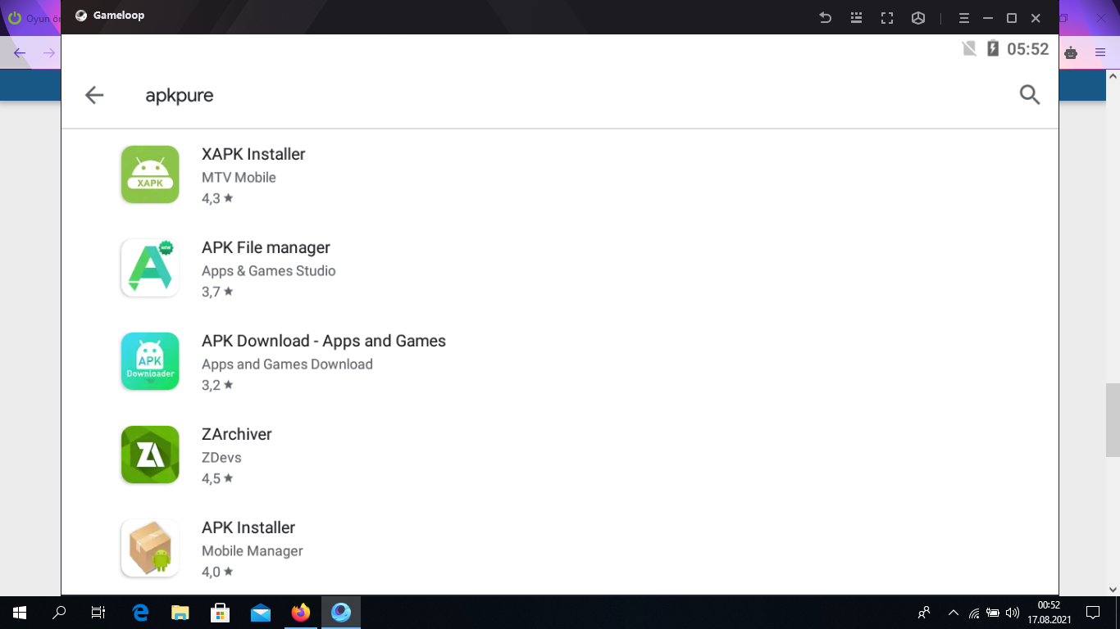Viewport: 1120px width, 629px height.
Task: Click the 4,0 star rating of APK Installer
Action: 217,572
